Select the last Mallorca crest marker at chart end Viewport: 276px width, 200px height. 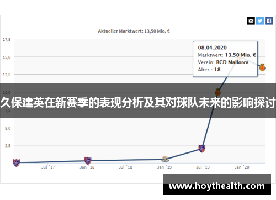tap(262, 67)
